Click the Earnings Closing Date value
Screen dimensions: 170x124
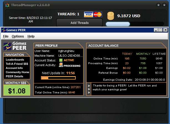[150, 80]
